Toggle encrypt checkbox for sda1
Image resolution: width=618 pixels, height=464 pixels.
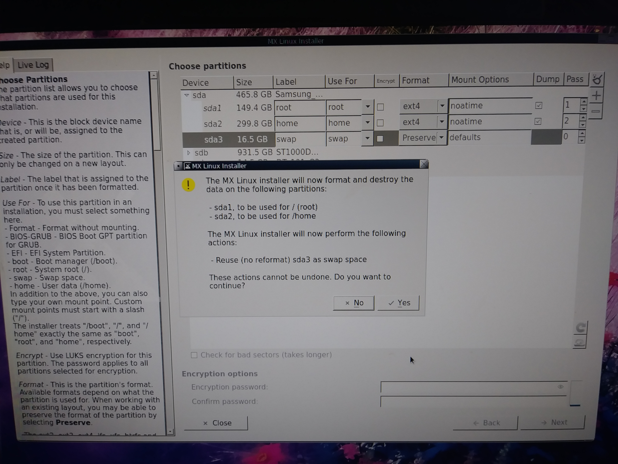click(x=380, y=107)
